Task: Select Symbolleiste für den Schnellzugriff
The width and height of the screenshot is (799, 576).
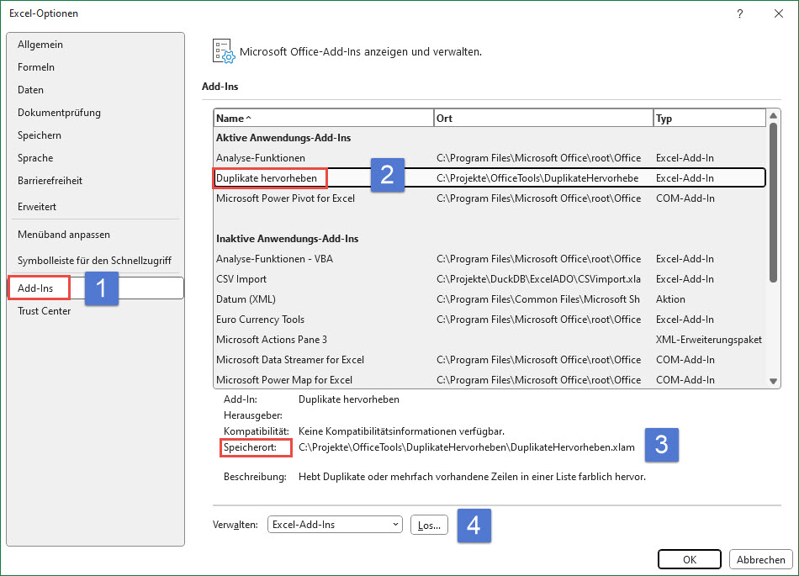Action: click(x=94, y=261)
